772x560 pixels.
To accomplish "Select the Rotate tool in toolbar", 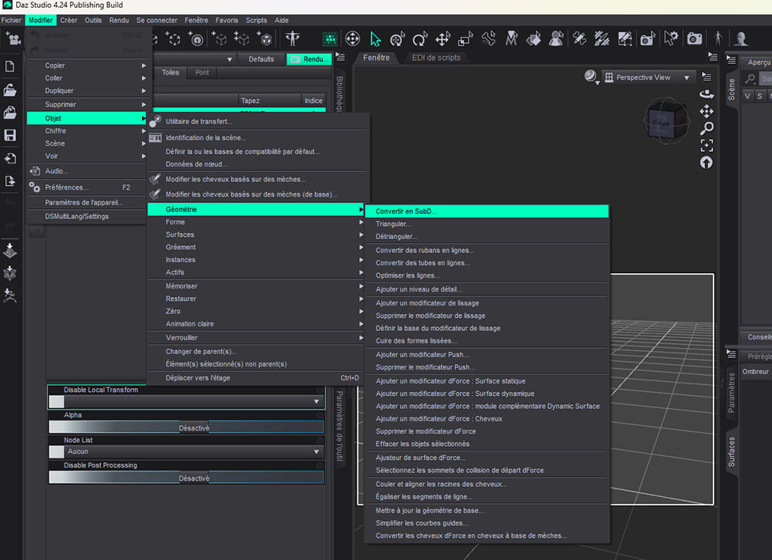I will [x=420, y=39].
